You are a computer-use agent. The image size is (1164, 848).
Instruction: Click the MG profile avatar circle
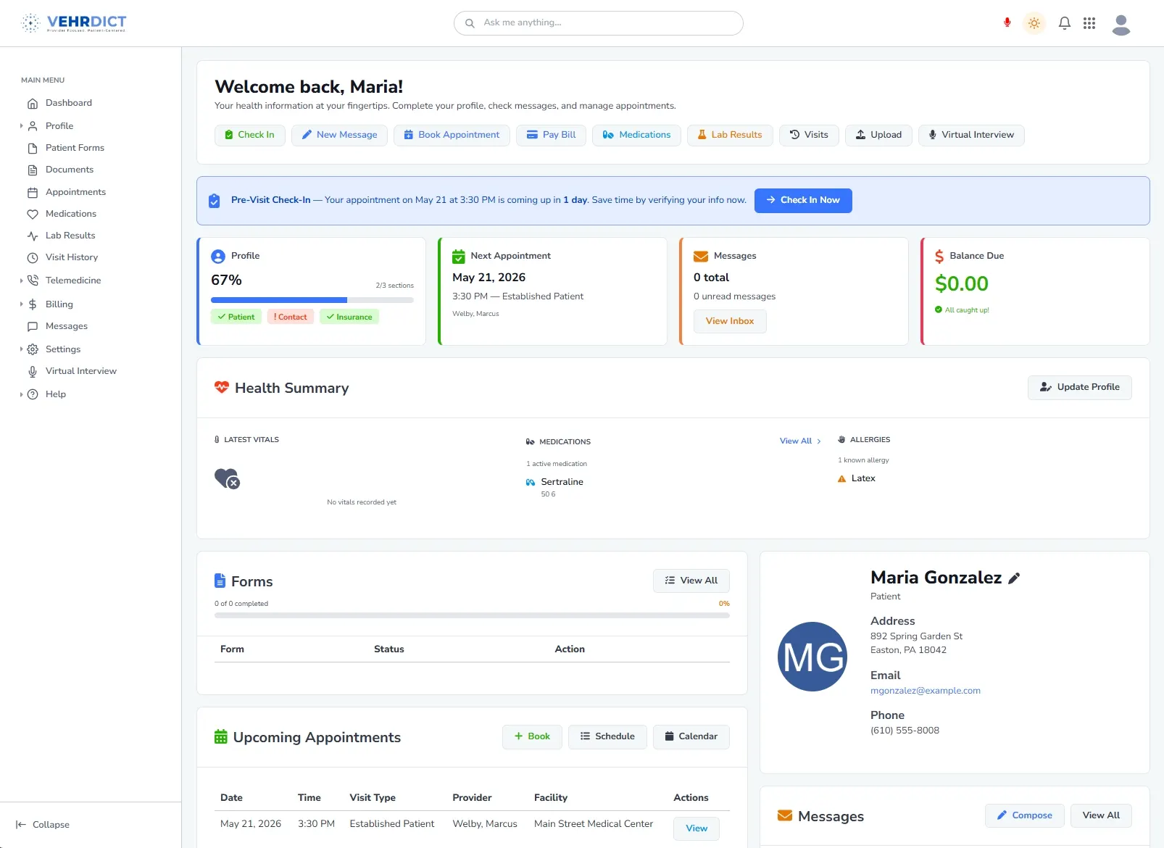pyautogui.click(x=812, y=657)
